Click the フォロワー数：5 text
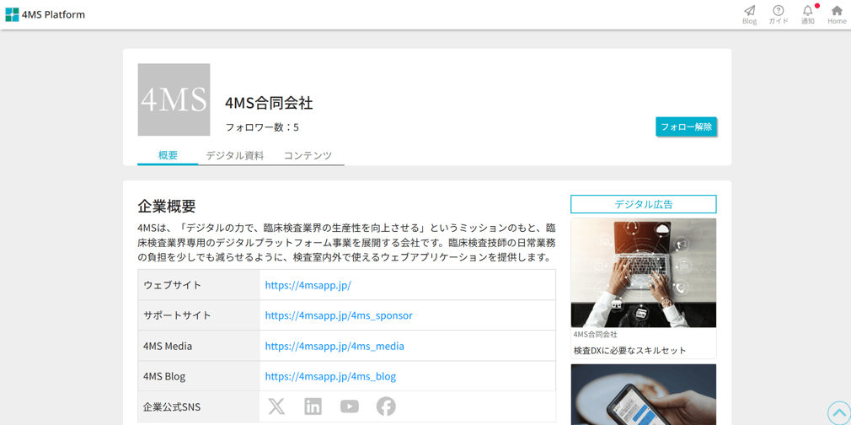Image resolution: width=851 pixels, height=425 pixels. tap(262, 127)
